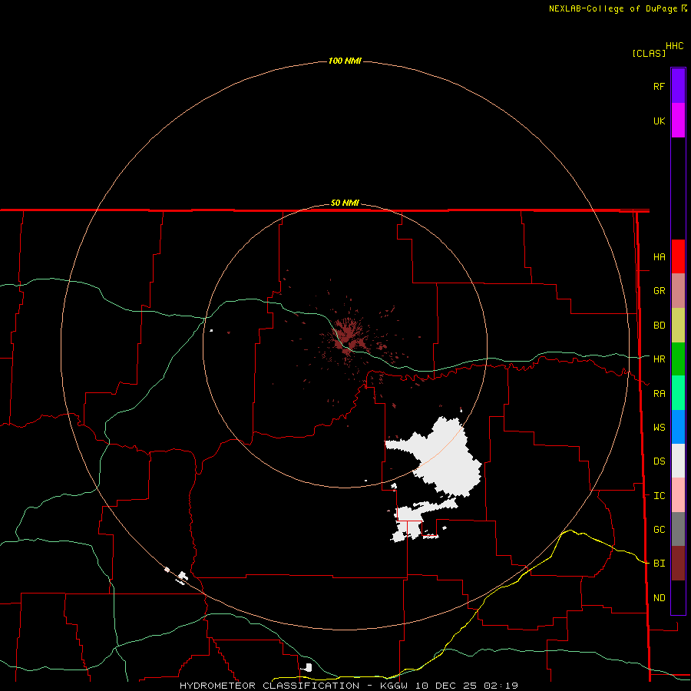Click the RF purple legend swatch
Image resolution: width=691 pixels, height=691 pixels.
coord(678,86)
